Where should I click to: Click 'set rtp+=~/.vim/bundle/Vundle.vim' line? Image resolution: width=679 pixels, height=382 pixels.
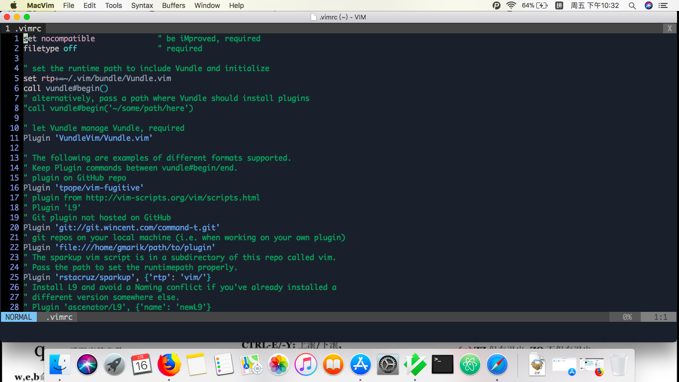pos(97,78)
